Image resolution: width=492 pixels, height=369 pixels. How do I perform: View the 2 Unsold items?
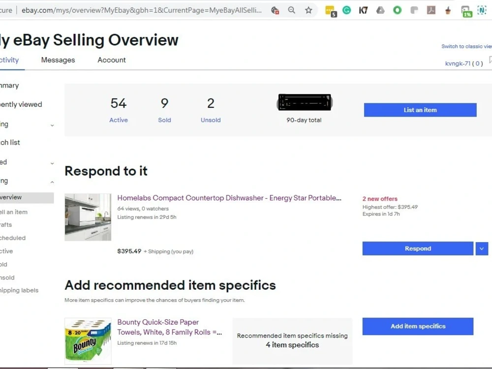(211, 110)
